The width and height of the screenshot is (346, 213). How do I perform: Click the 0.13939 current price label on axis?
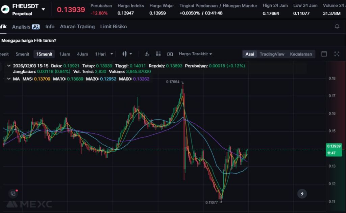click(334, 146)
